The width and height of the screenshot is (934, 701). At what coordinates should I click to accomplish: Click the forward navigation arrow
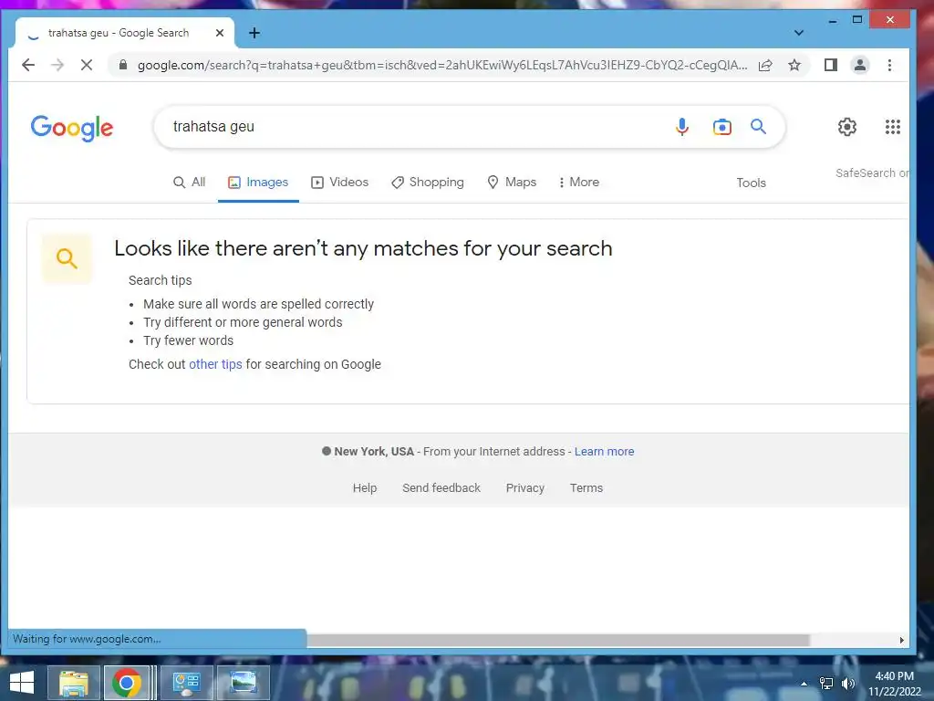(57, 65)
